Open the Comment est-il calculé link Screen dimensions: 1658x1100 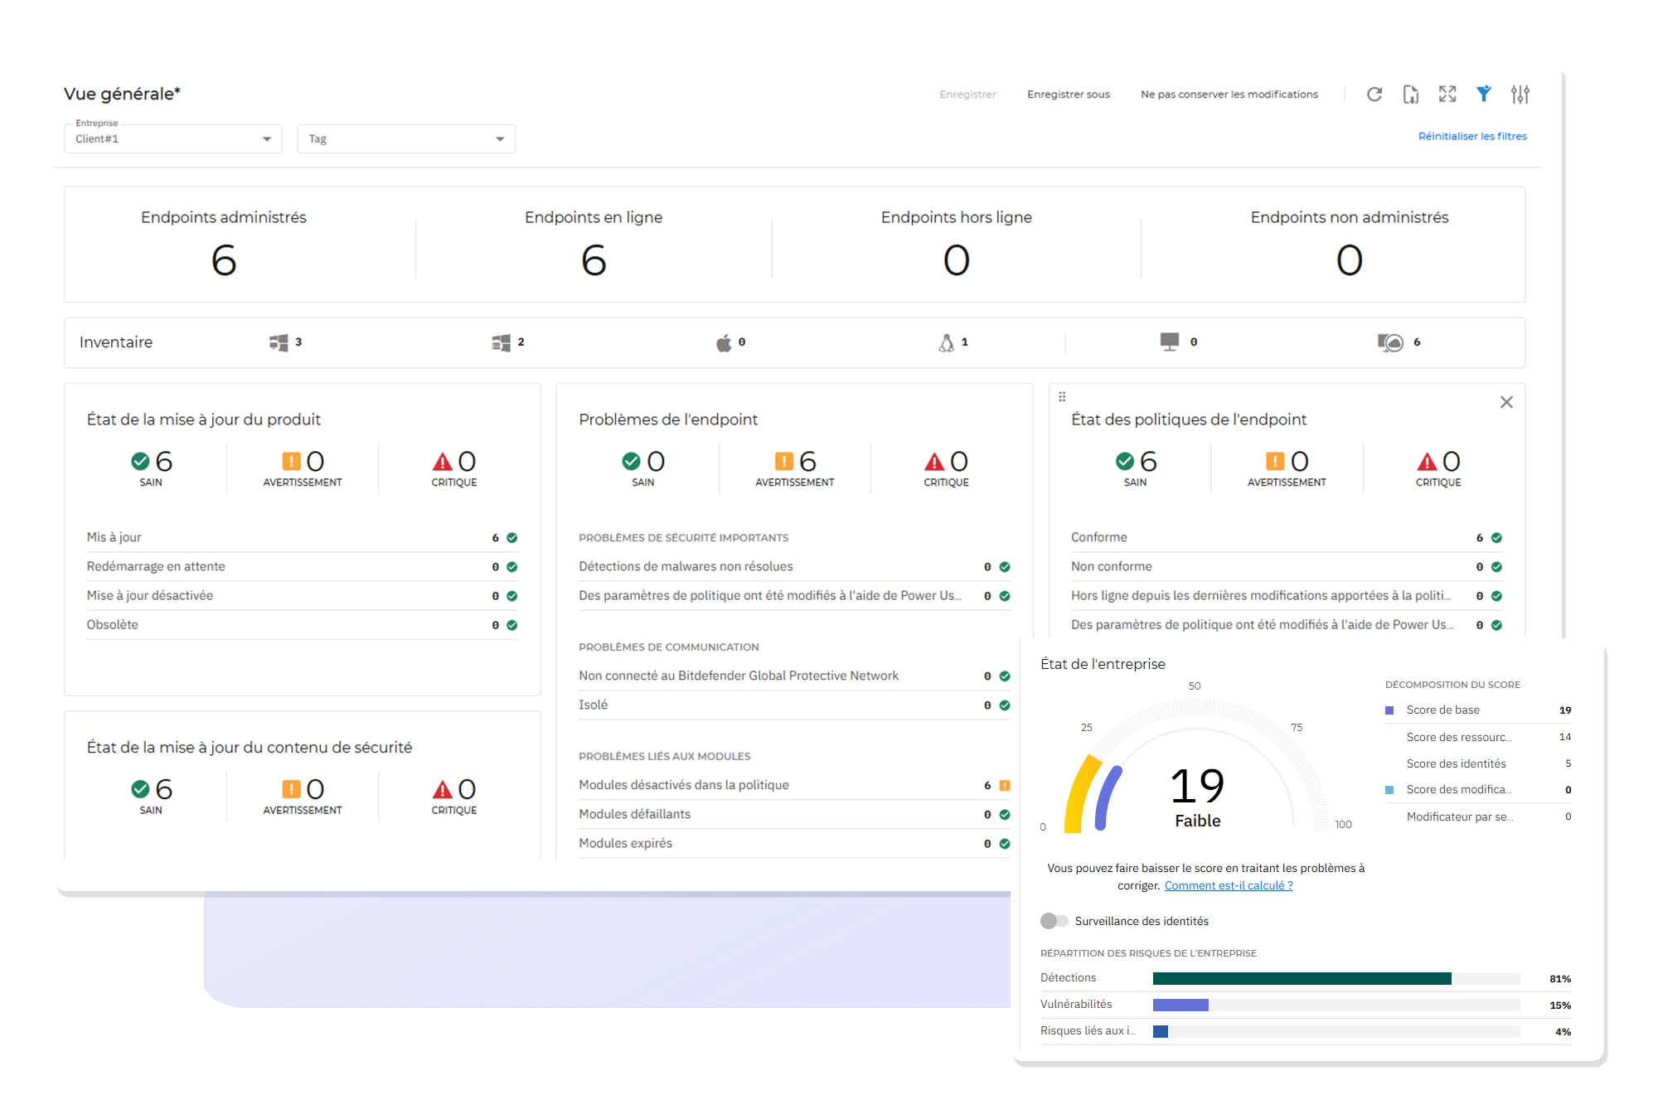tap(1228, 884)
